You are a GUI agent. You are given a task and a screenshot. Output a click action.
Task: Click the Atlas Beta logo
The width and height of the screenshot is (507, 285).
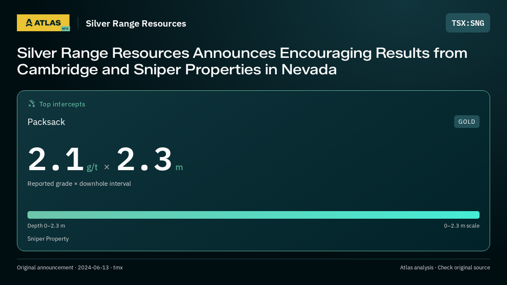(43, 23)
